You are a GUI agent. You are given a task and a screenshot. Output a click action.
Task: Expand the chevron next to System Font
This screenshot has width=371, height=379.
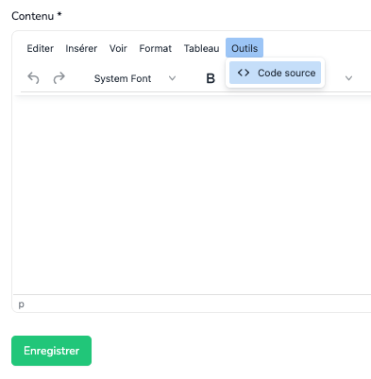[172, 78]
